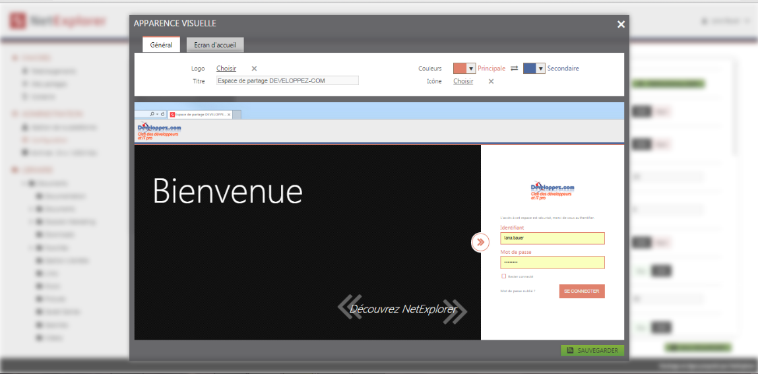Swap principal and secondary colors
This screenshot has height=374, width=758.
[x=515, y=69]
